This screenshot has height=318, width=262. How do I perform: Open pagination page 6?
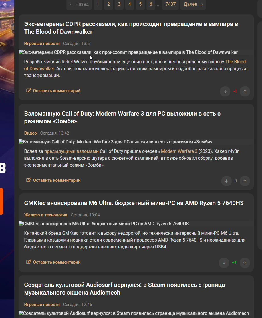click(x=151, y=4)
